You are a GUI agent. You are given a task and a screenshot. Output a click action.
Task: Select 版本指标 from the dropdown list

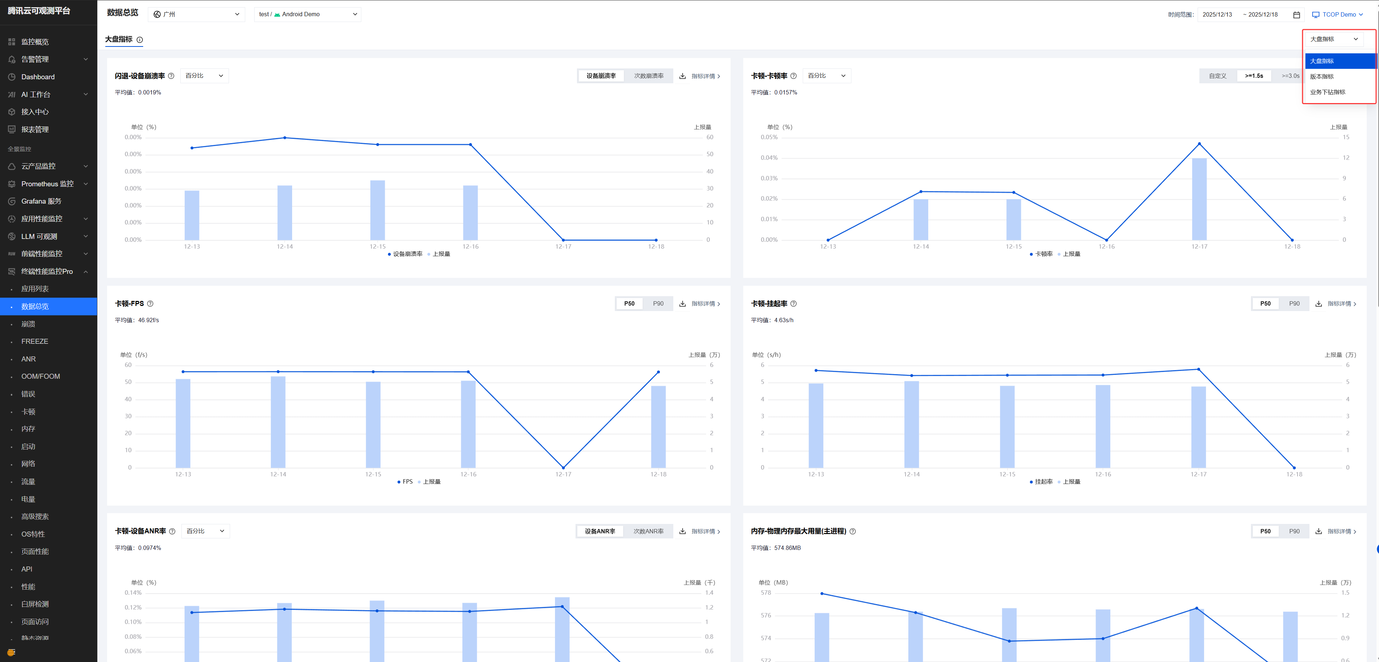pos(1322,76)
